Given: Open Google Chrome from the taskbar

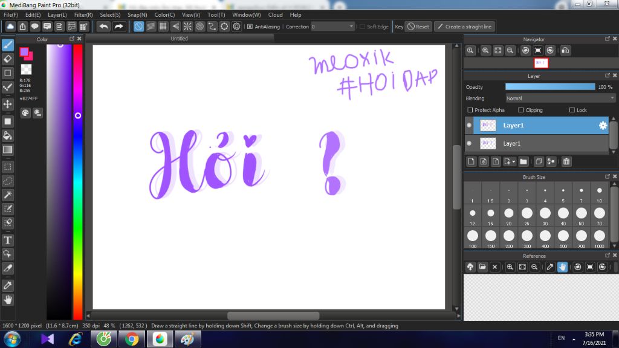Looking at the screenshot, I should click(132, 340).
